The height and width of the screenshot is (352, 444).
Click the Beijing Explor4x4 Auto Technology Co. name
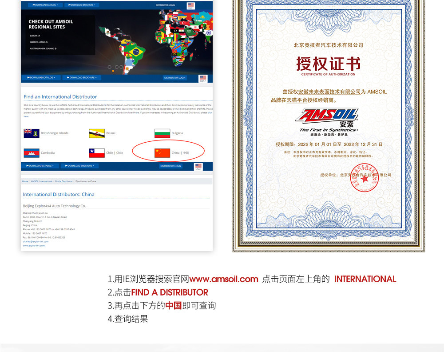coord(54,206)
